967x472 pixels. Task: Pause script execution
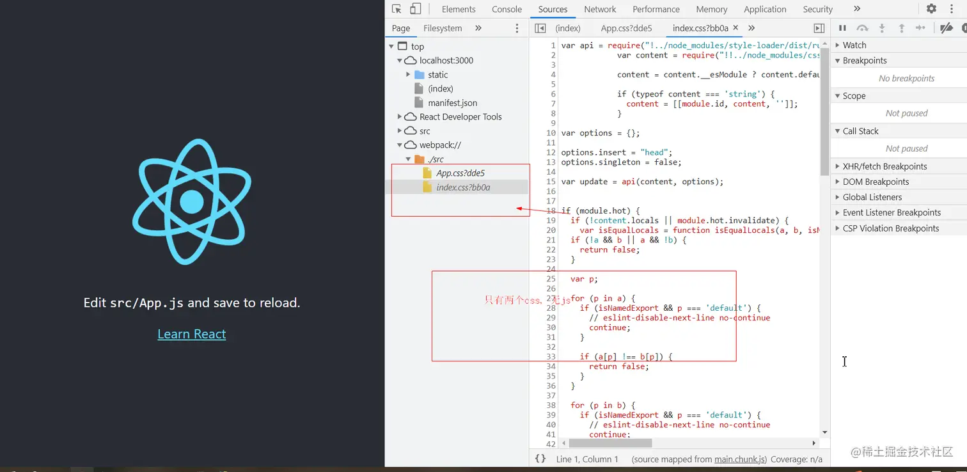842,28
